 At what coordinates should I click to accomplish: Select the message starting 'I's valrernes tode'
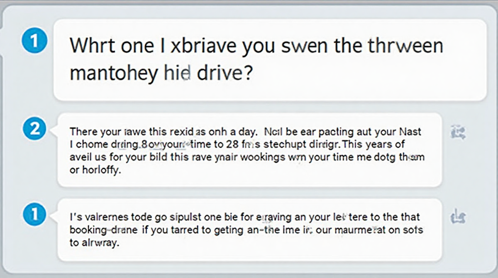point(249,229)
